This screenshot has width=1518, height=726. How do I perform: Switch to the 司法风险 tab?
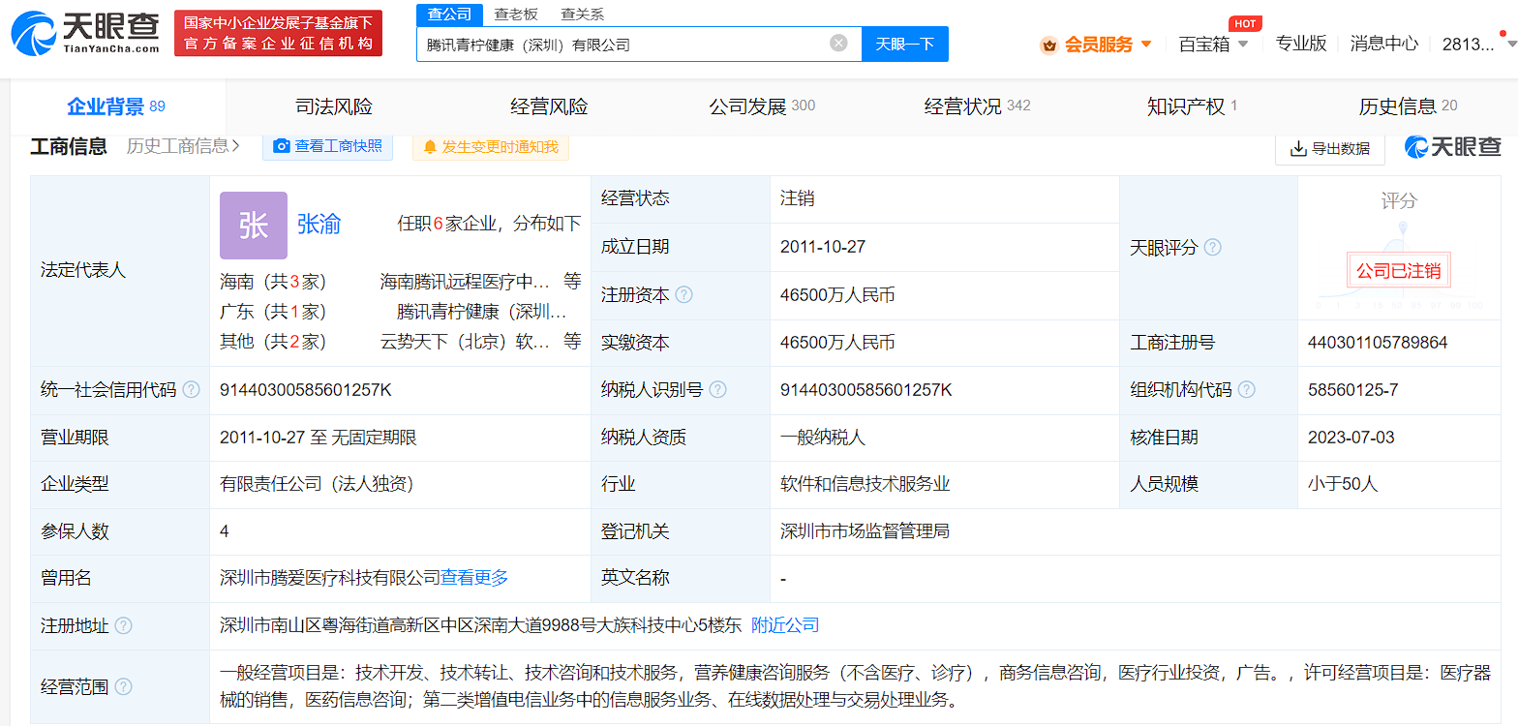click(334, 106)
